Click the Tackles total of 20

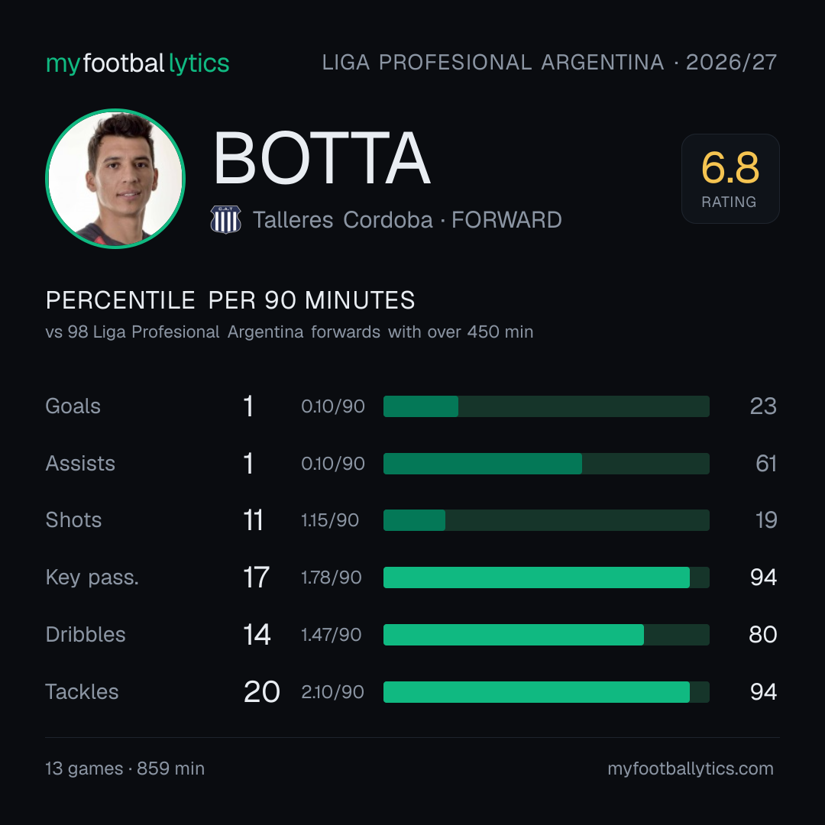[261, 692]
